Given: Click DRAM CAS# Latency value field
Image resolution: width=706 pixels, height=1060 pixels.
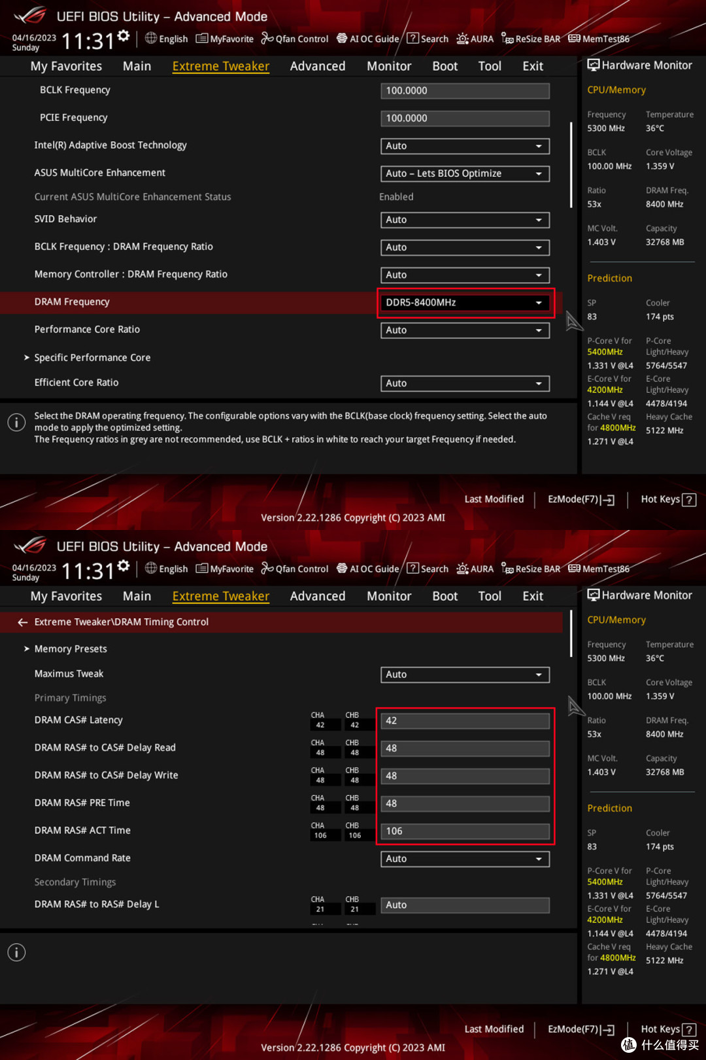Looking at the screenshot, I should coord(465,721).
